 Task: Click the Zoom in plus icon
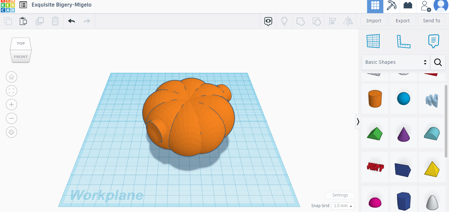(12, 105)
